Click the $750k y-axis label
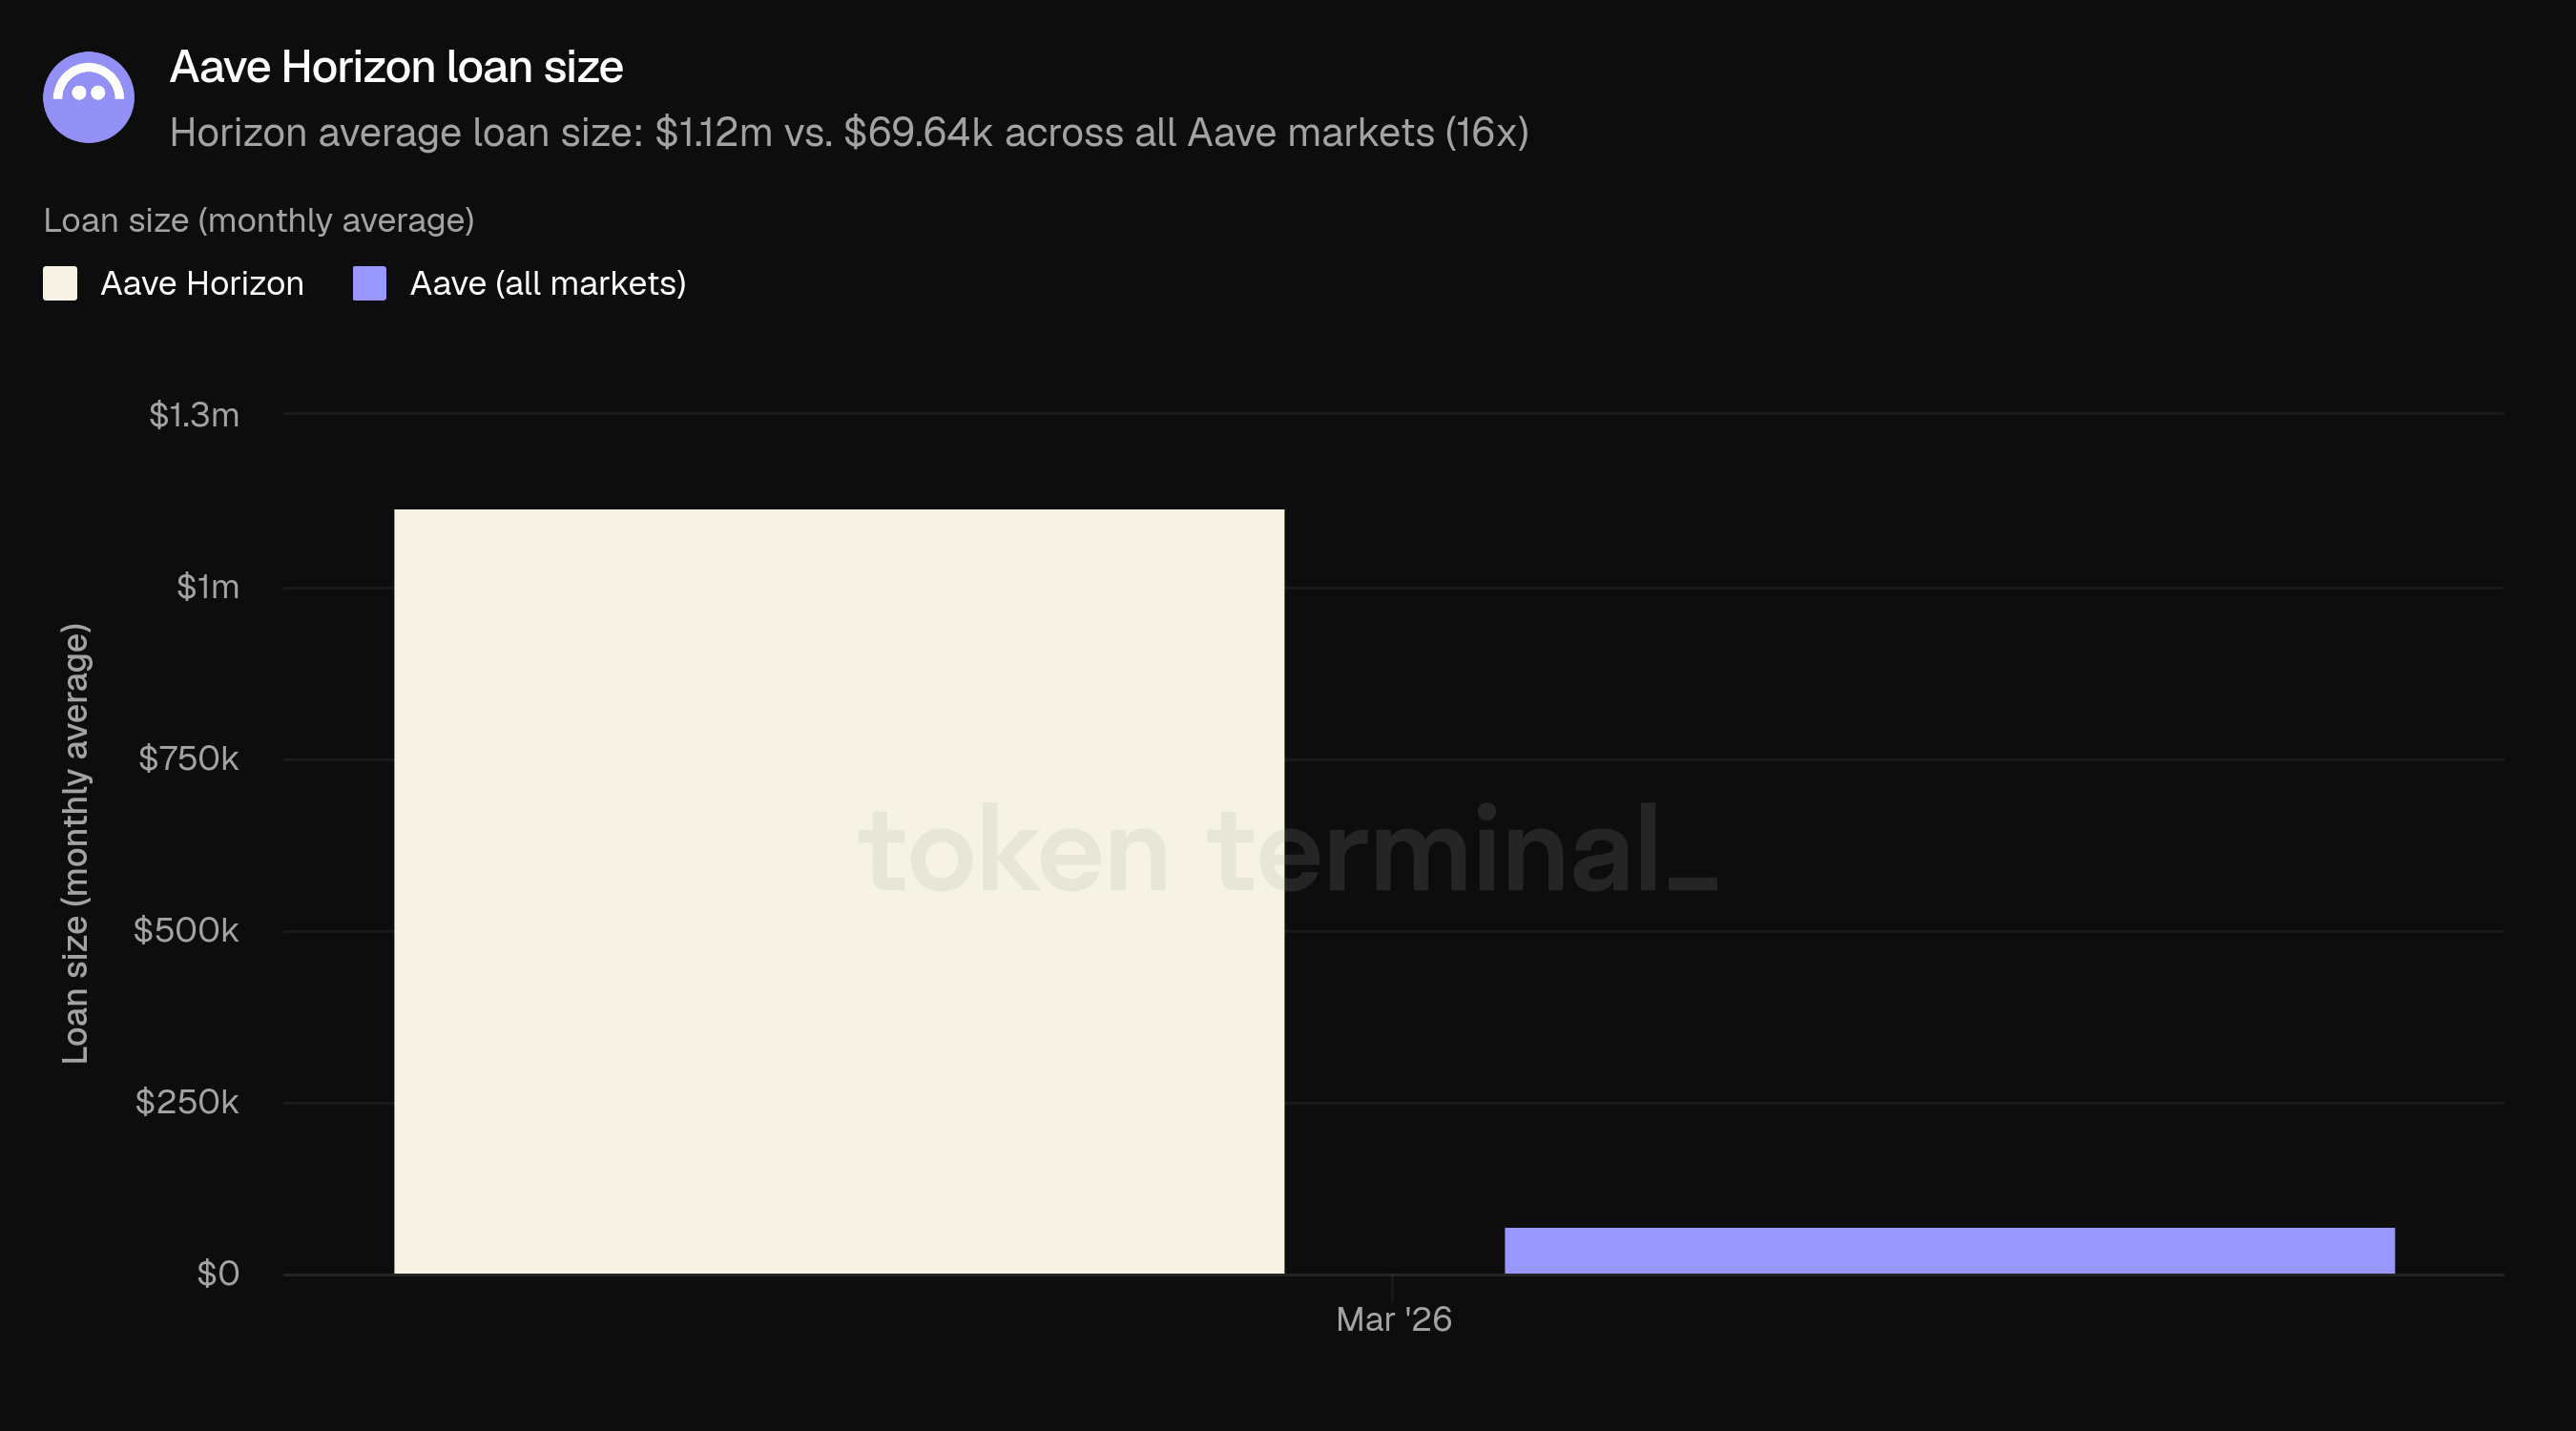Screen dimensions: 2576x1431 [188, 758]
